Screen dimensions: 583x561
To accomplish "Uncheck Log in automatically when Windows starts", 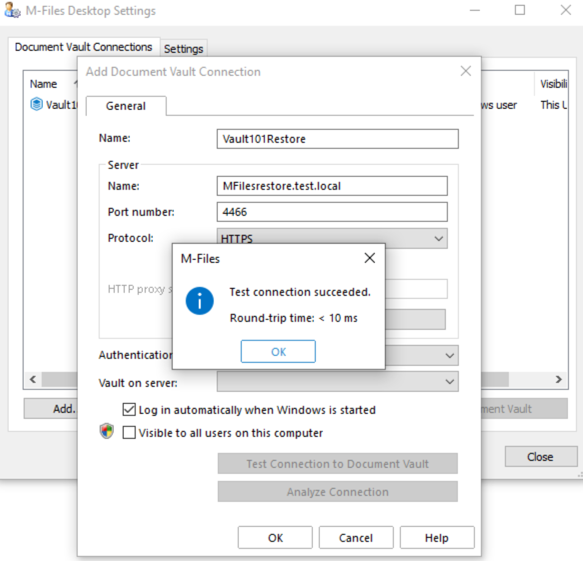I will 129,410.
